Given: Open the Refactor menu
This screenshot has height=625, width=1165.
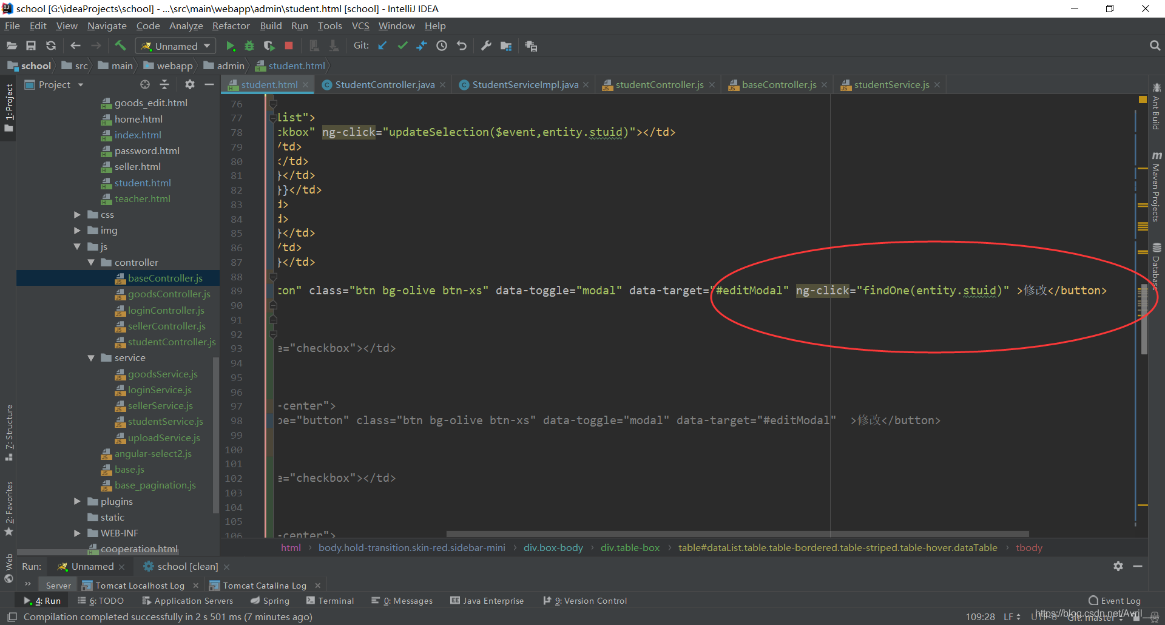Looking at the screenshot, I should coord(231,25).
